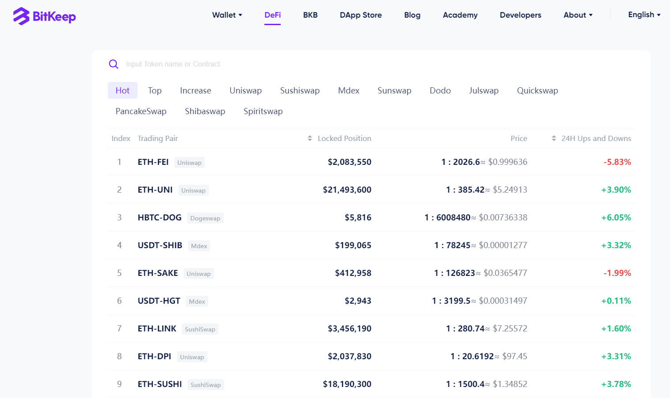The image size is (670, 398).
Task: Open the Academy page
Action: [x=460, y=15]
